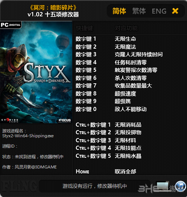Screen dimensions: 187x197
Task: Toggle the 无限生命 cheat option
Action: (125, 39)
